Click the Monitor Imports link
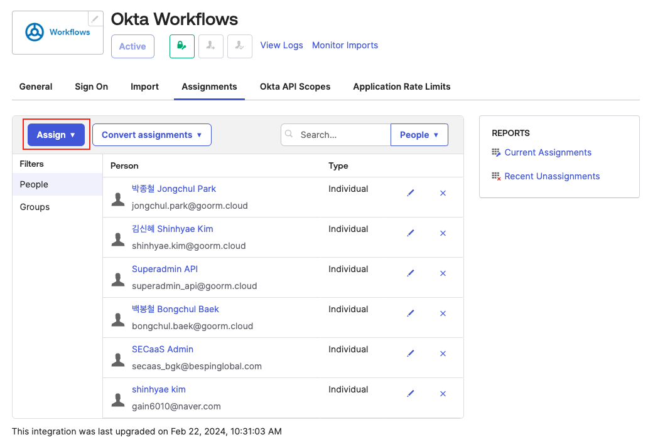 pos(345,45)
